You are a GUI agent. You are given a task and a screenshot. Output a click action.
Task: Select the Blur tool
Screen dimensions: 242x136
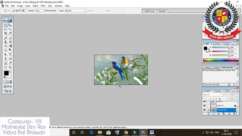pyautogui.click(x=6, y=50)
